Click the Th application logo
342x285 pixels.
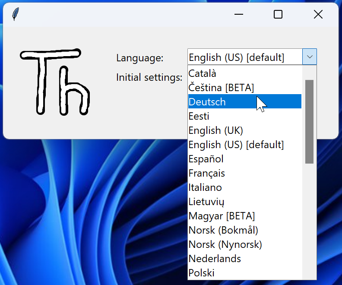click(55, 81)
